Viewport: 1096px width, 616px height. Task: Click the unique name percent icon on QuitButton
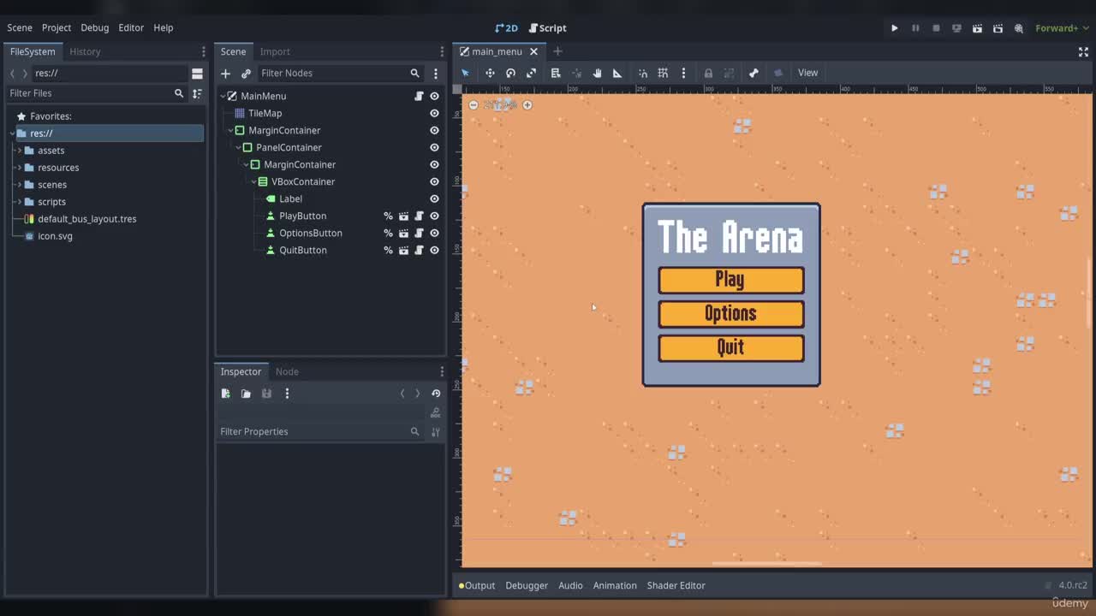(388, 250)
